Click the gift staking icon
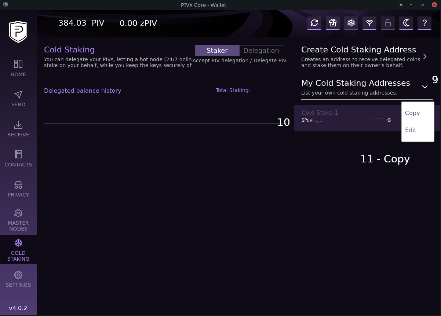441x316 pixels. pyautogui.click(x=333, y=23)
